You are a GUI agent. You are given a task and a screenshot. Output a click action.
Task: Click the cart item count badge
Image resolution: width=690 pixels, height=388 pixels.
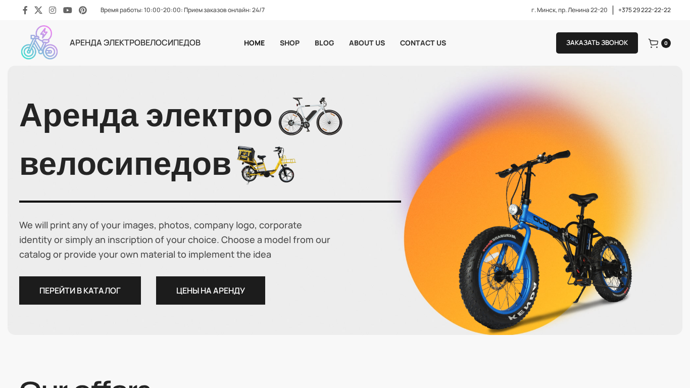666,43
